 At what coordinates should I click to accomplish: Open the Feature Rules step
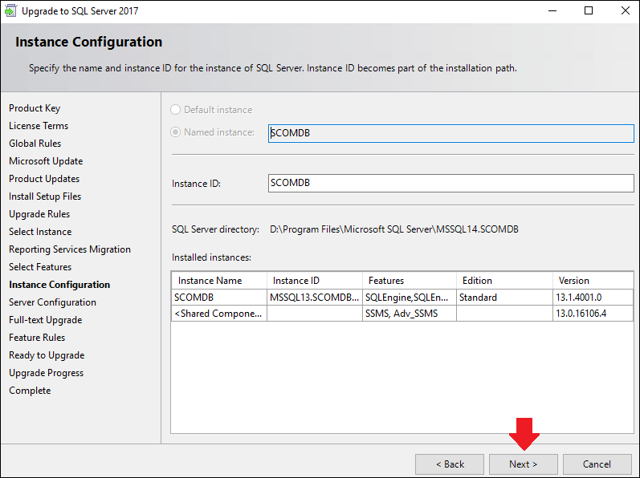(37, 338)
